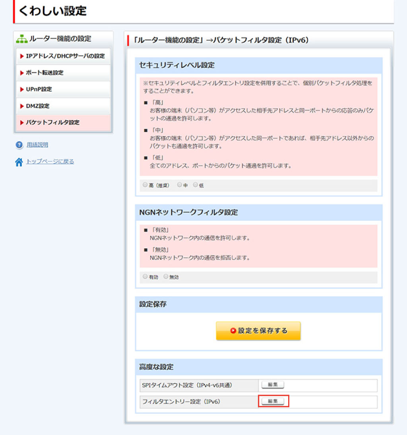Click 編集 for フィルタエントリー設定（IPv6）
The image size is (407, 435).
(273, 401)
